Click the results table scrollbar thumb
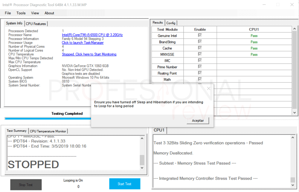This screenshot has height=192, width=299. point(295,70)
